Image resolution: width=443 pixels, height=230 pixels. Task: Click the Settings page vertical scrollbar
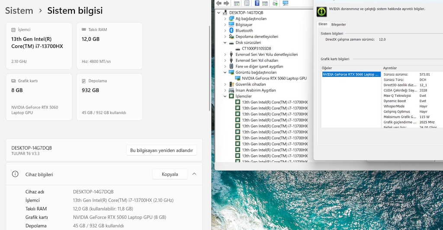[x=209, y=68]
